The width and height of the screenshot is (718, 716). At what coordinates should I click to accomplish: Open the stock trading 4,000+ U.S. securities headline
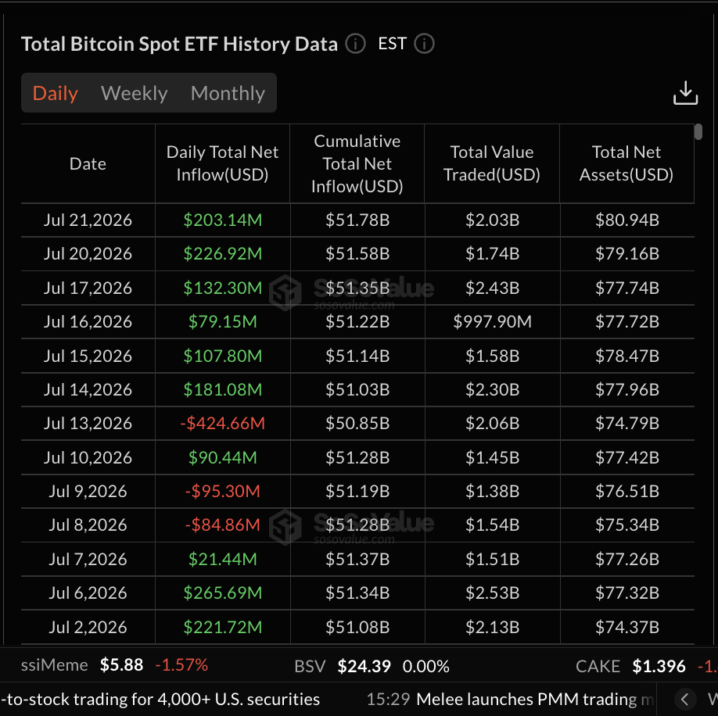pos(160,699)
